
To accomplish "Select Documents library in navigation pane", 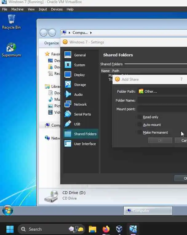I will [x=54, y=93].
